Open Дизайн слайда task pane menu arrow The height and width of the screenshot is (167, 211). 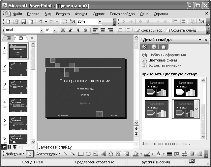click(200, 39)
